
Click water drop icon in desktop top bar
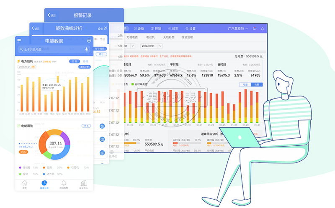pos(263,29)
